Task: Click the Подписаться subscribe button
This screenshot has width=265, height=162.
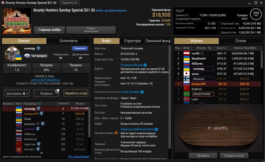Action: point(80,49)
